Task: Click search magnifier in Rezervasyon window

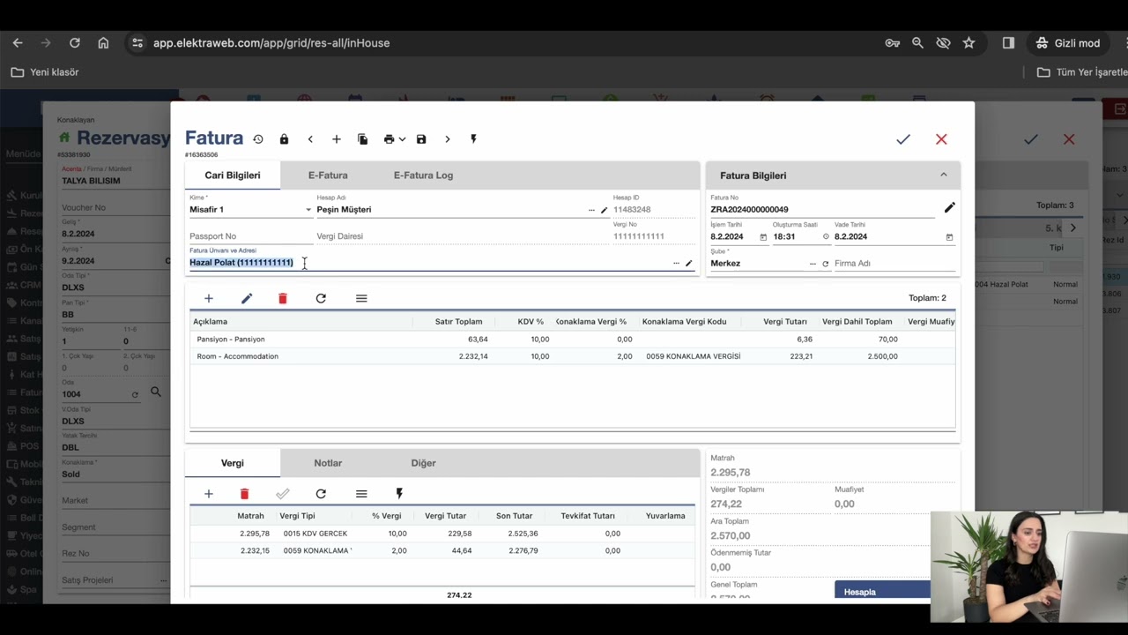Action: pyautogui.click(x=156, y=392)
